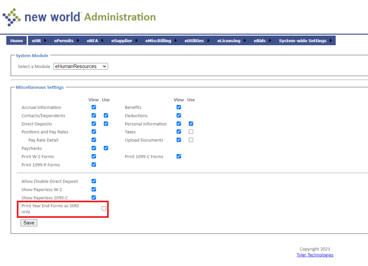Open the eLicensing menu
The width and height of the screenshot is (368, 266).
pyautogui.click(x=229, y=41)
